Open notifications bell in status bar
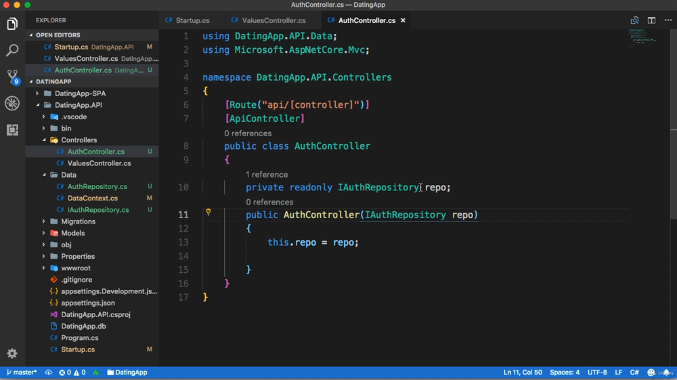This screenshot has width=677, height=380. pos(666,373)
